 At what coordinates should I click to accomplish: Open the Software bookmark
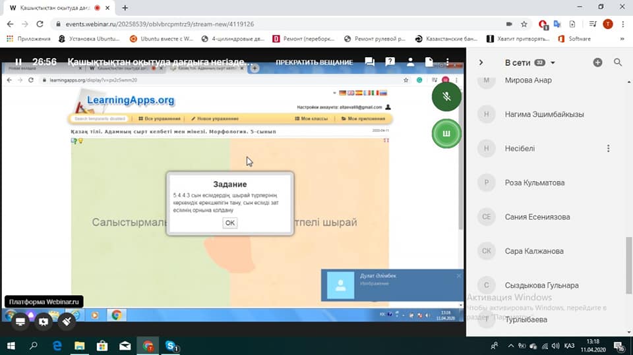pos(574,39)
